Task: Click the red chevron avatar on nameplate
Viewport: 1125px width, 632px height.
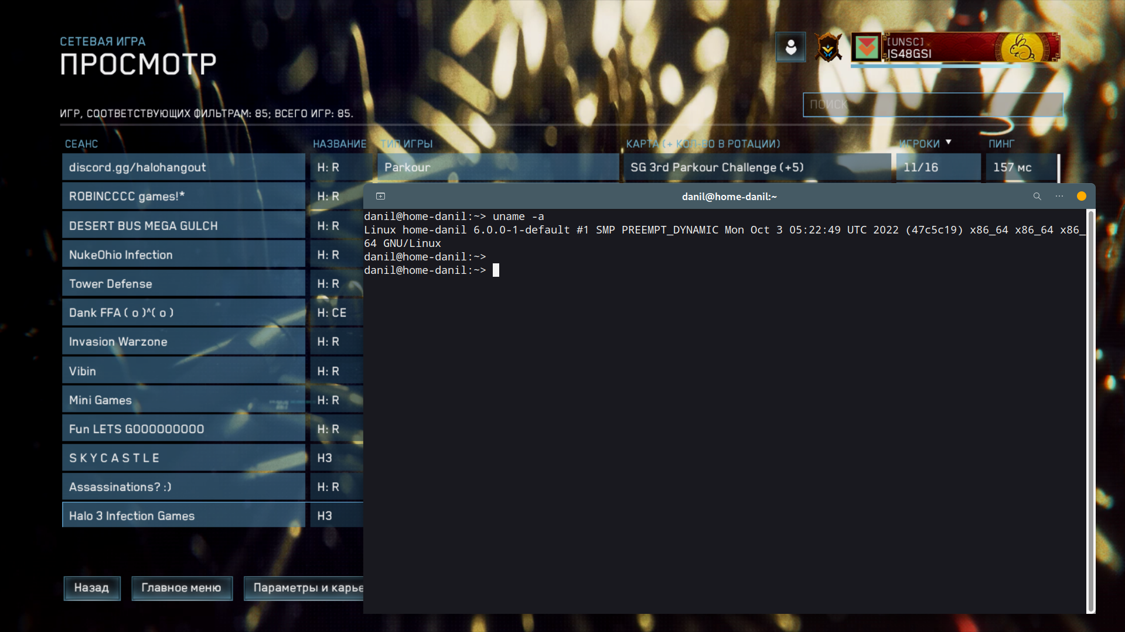Action: [867, 47]
